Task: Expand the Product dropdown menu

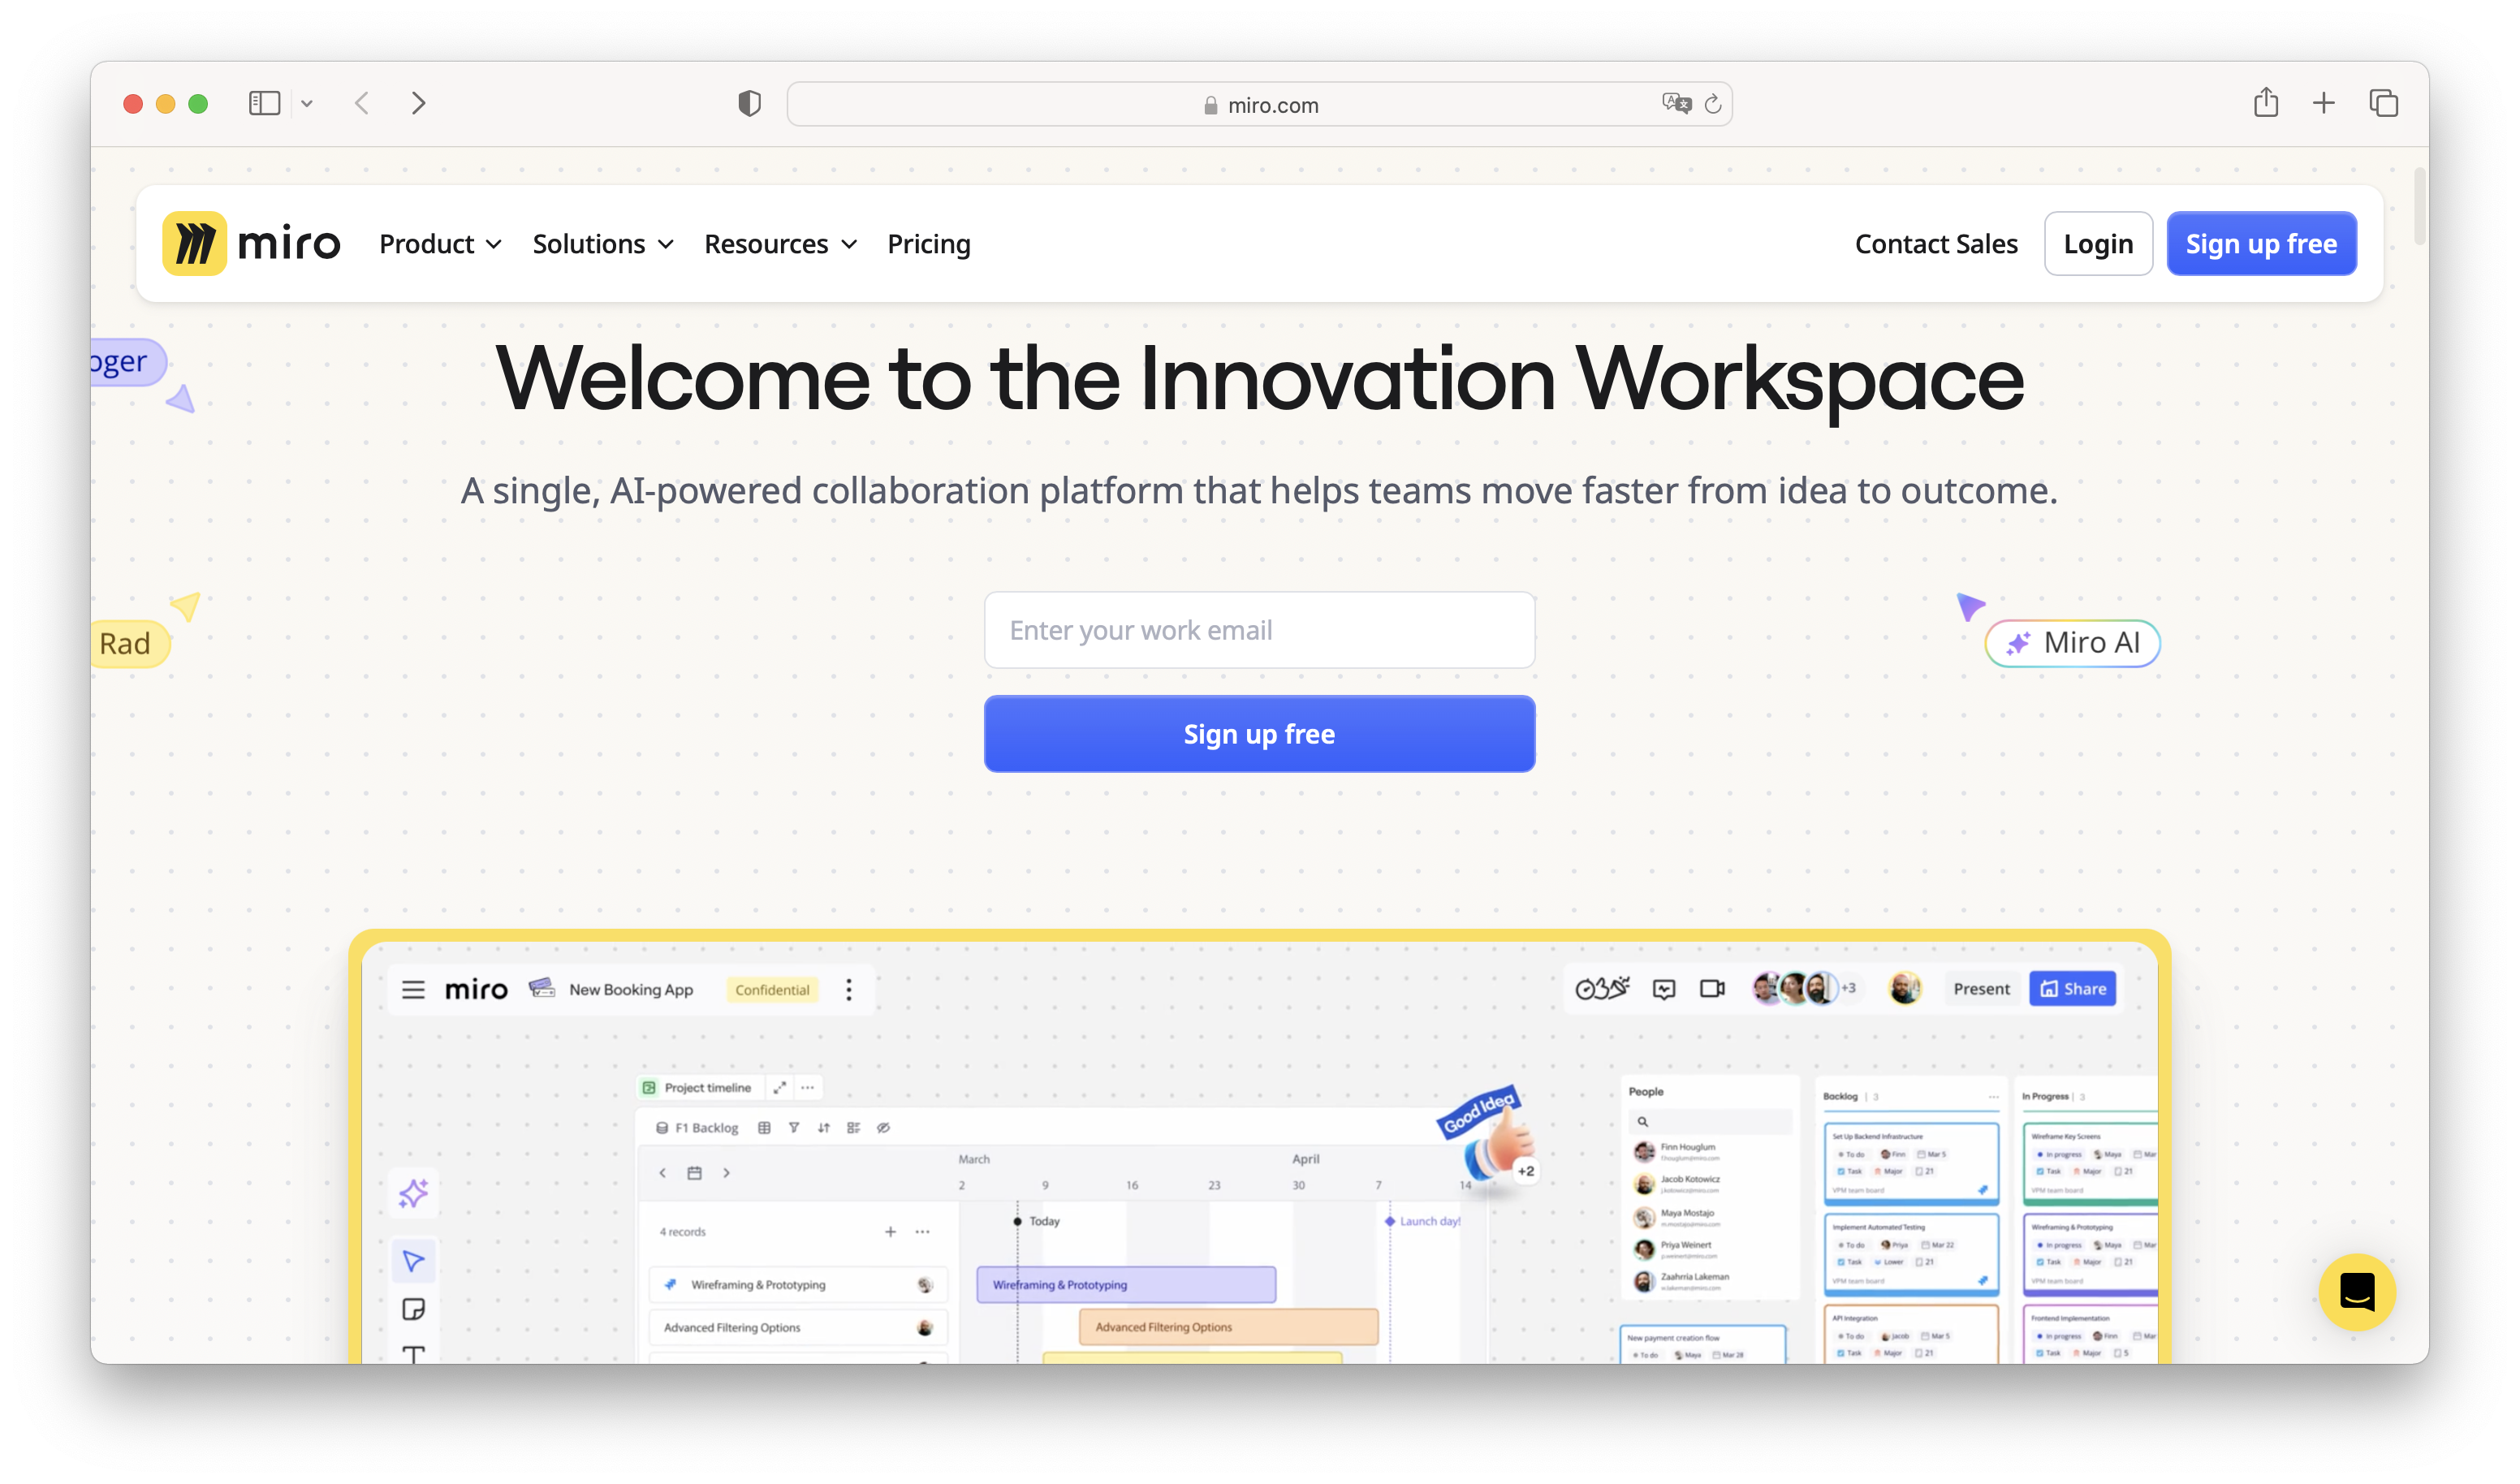Action: pyautogui.click(x=440, y=244)
